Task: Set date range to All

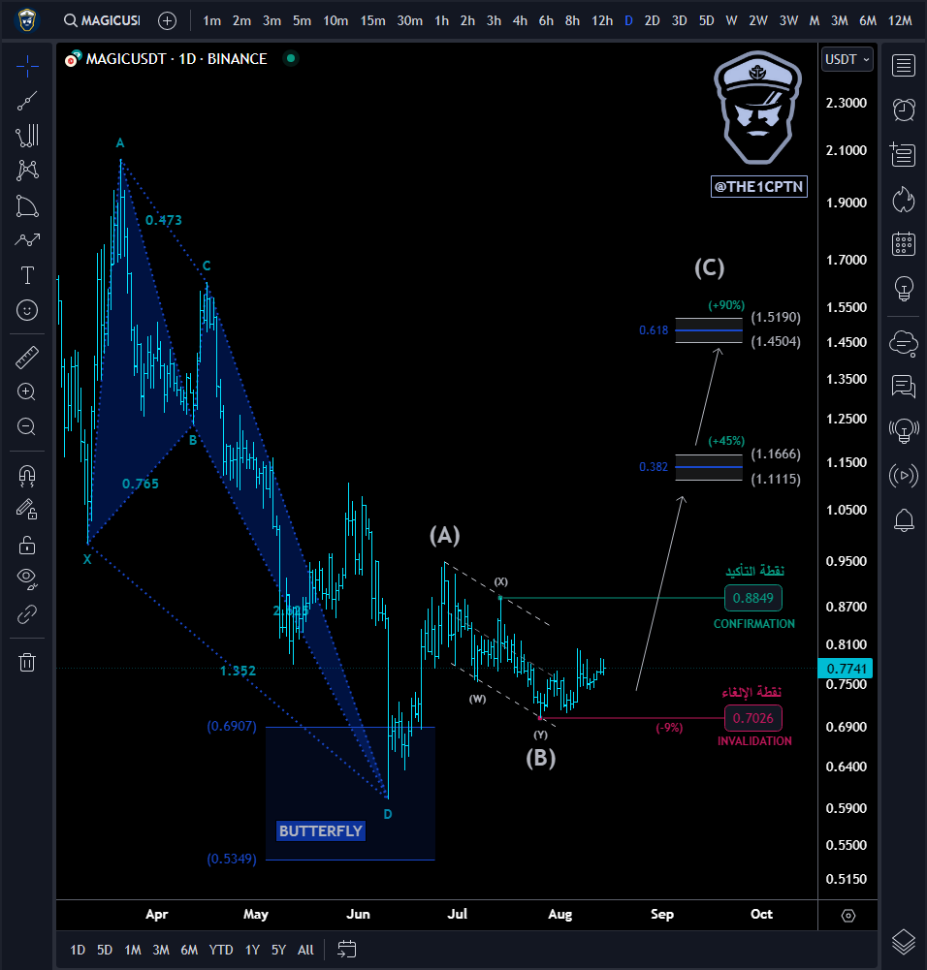Action: point(305,950)
